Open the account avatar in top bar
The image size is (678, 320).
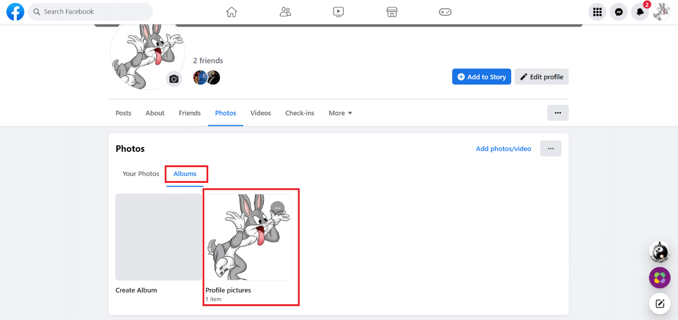(x=661, y=12)
